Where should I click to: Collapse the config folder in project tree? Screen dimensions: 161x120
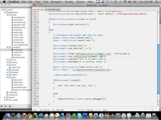pyautogui.click(x=7, y=15)
